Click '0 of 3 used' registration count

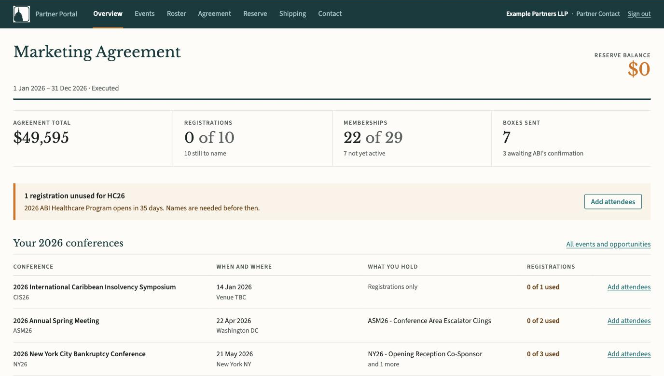543,354
